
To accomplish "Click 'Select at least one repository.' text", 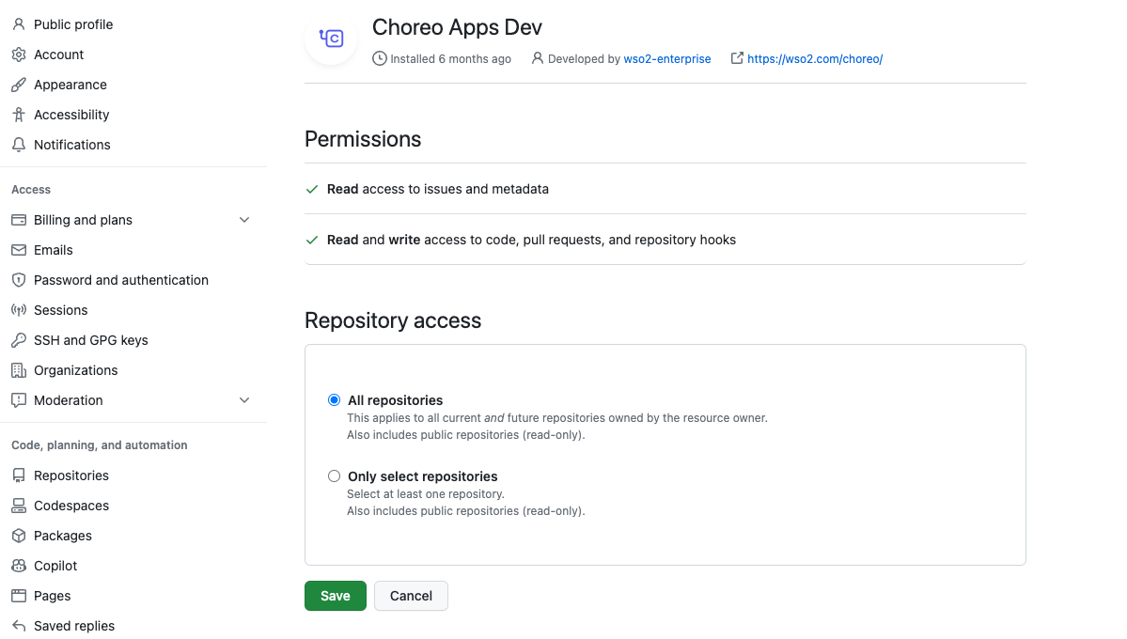I will [x=426, y=493].
